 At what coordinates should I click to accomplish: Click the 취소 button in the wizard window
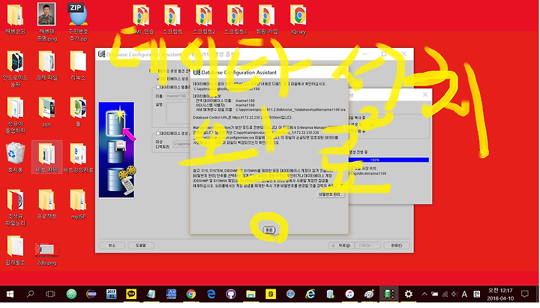pos(112,245)
